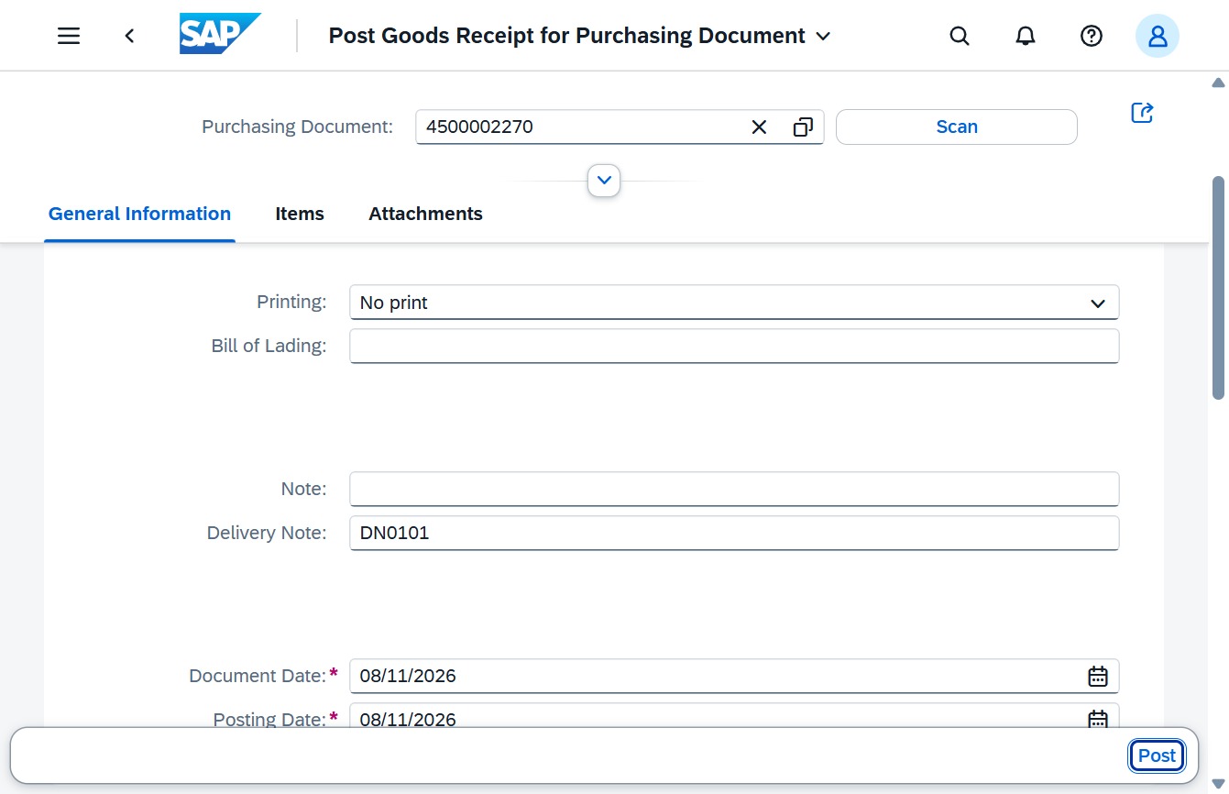Image resolution: width=1229 pixels, height=794 pixels.
Task: Click the vertical scrollbar thumb
Action: 1219,288
